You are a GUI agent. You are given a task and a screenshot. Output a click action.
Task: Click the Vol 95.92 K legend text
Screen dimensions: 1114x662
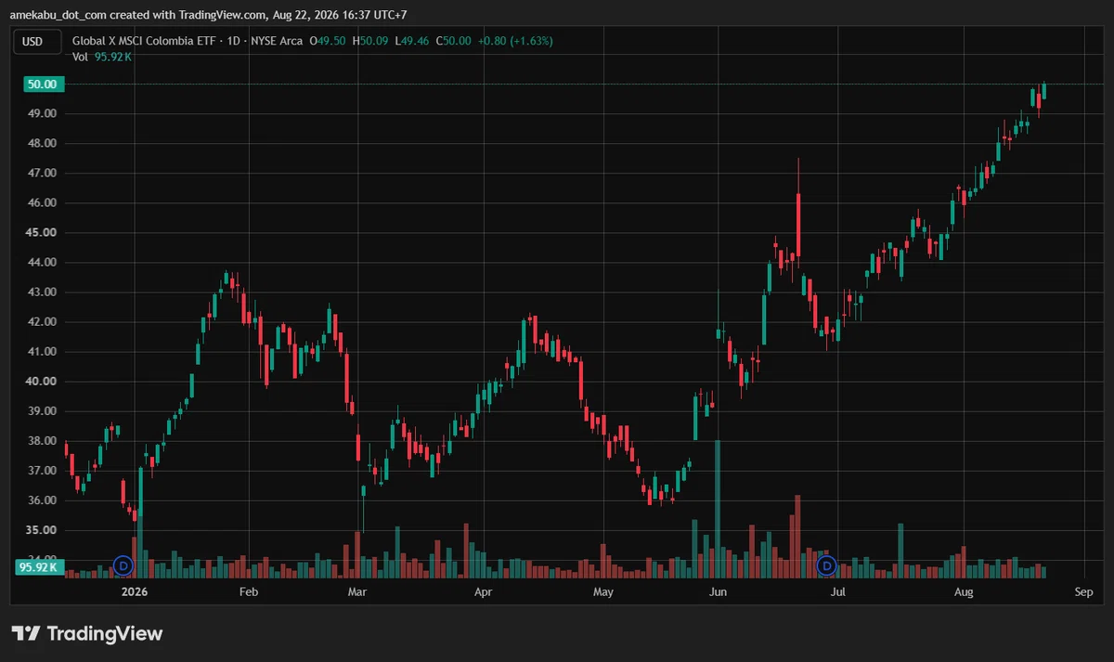[x=102, y=57]
